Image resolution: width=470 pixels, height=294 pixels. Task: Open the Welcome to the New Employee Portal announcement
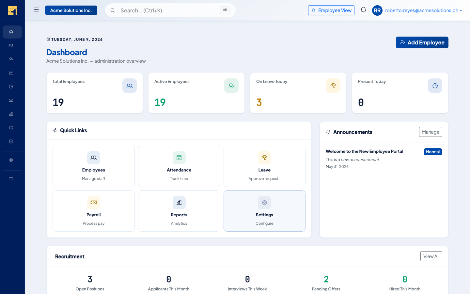point(364,151)
